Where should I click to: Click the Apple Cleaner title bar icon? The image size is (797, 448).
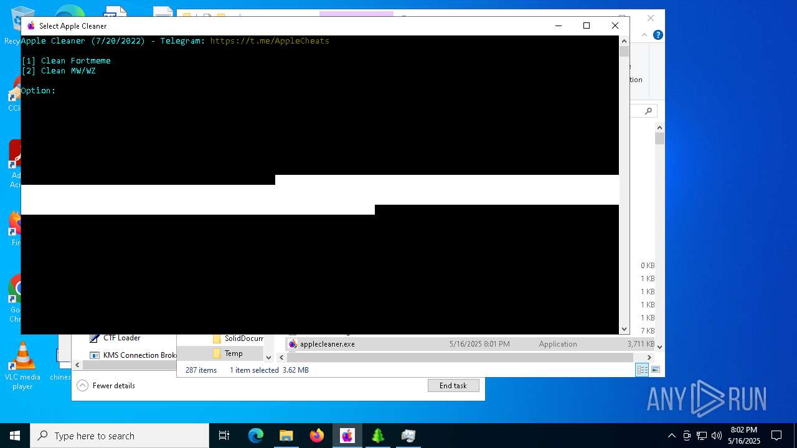31,26
